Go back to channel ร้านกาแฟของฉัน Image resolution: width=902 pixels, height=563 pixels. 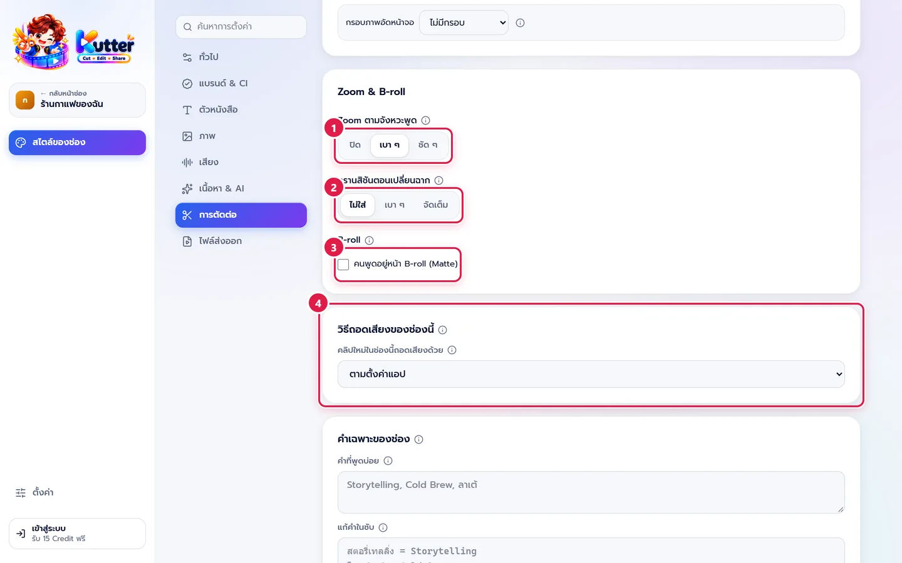[x=77, y=100]
